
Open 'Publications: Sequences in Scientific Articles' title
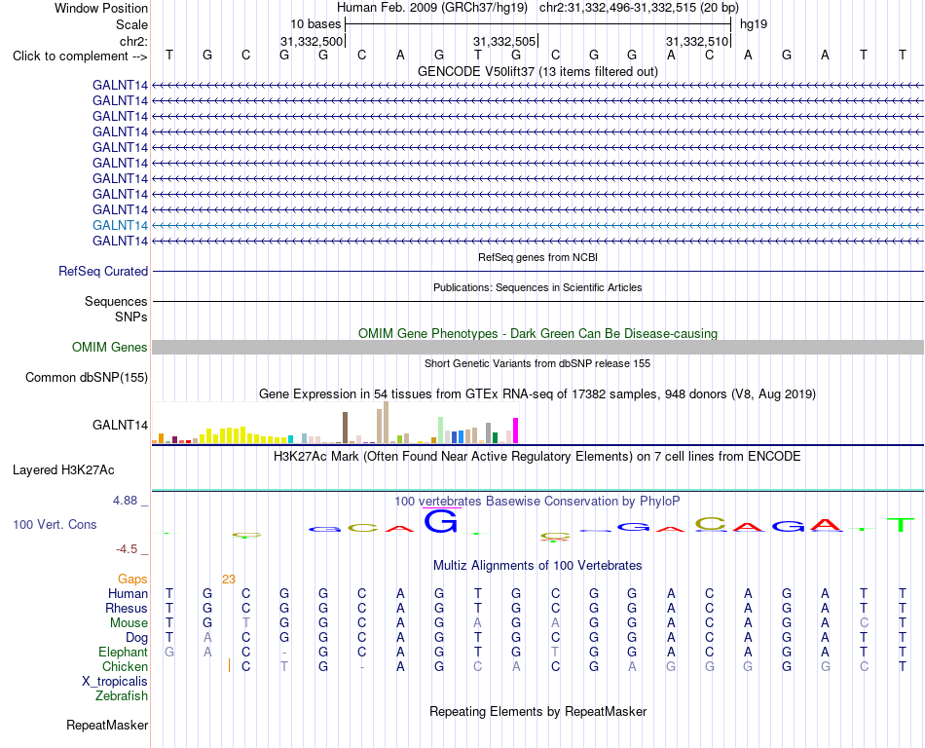[537, 287]
